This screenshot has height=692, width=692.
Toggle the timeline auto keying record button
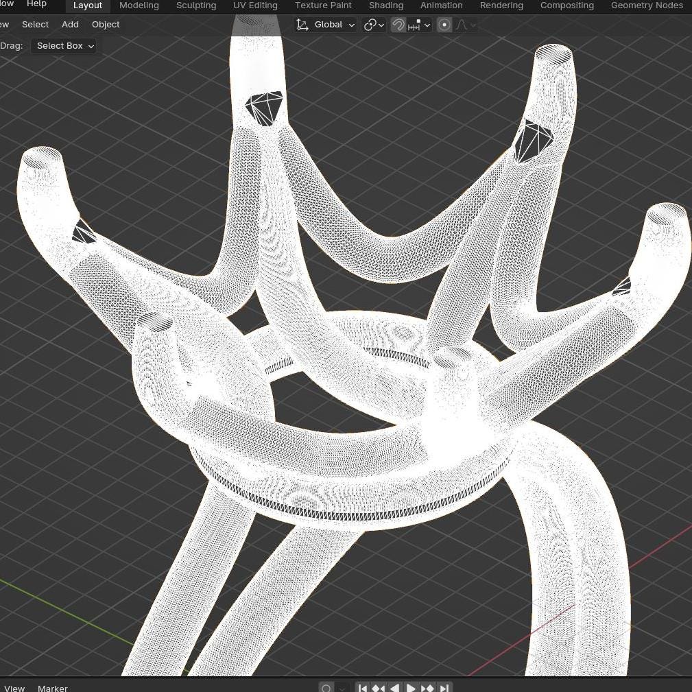[326, 688]
